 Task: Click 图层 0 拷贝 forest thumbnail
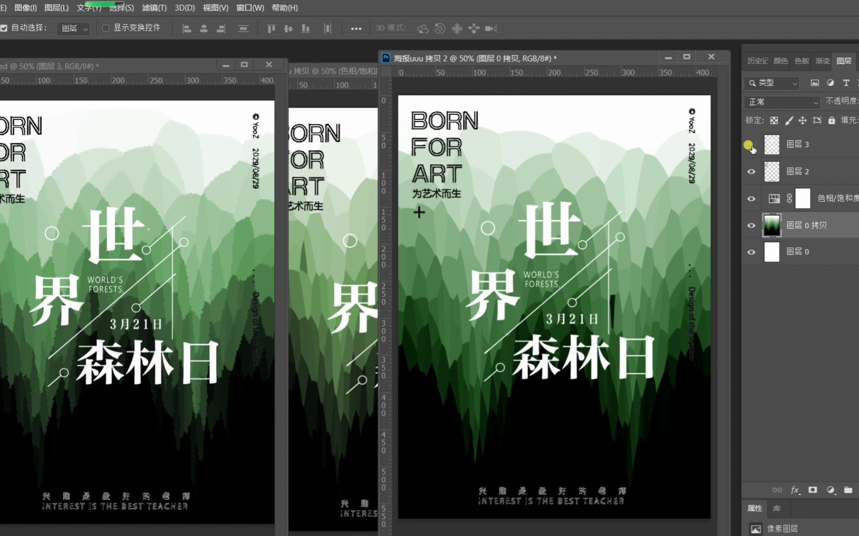[x=772, y=225]
